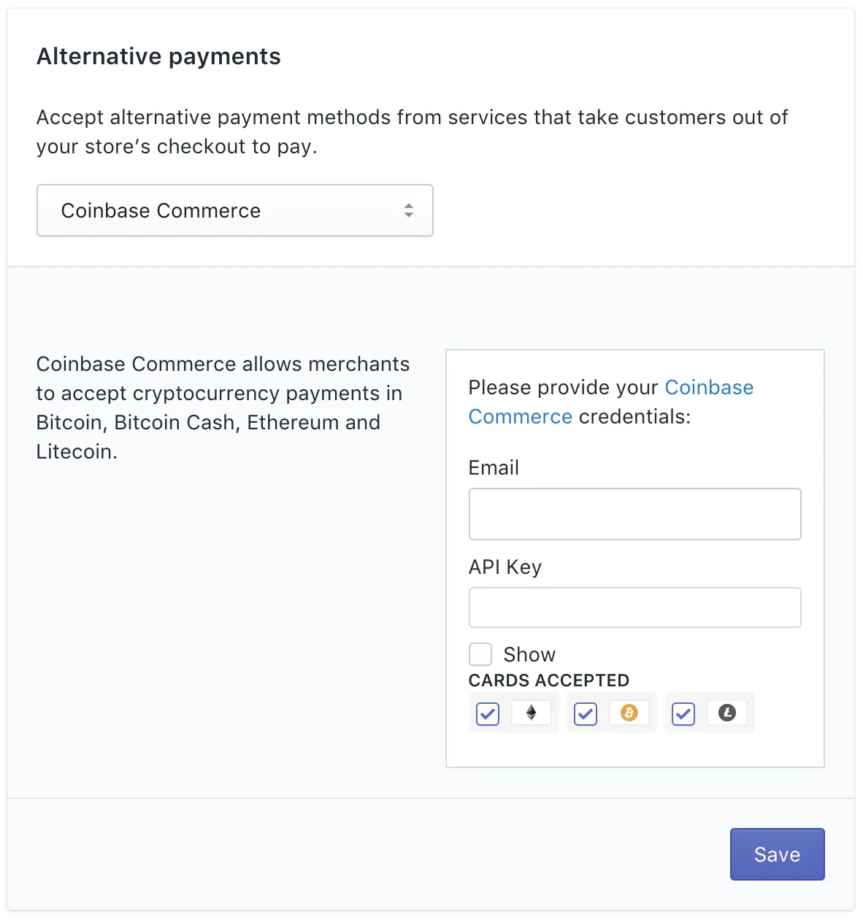Click the Ethereum logo icon
The image size is (863, 920).
pos(532,713)
